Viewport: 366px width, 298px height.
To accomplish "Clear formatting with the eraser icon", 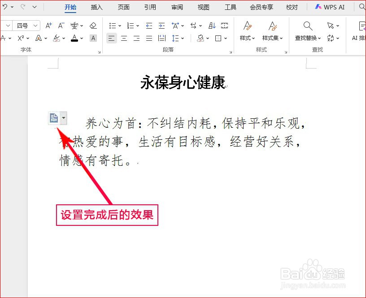I will tap(93, 26).
